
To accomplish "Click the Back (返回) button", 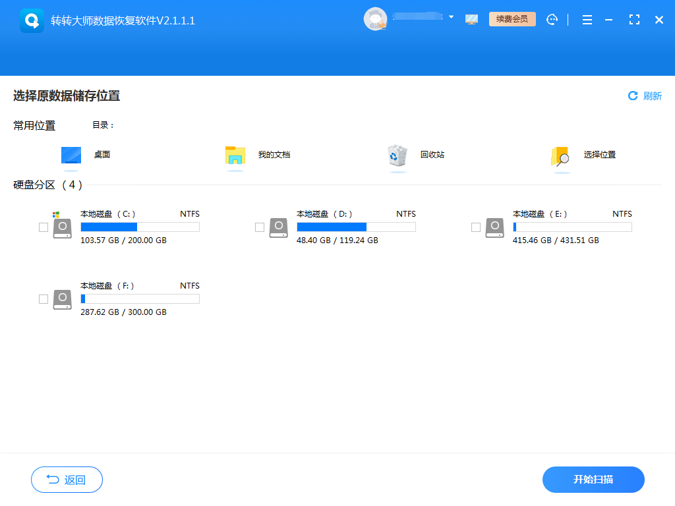I will point(67,480).
